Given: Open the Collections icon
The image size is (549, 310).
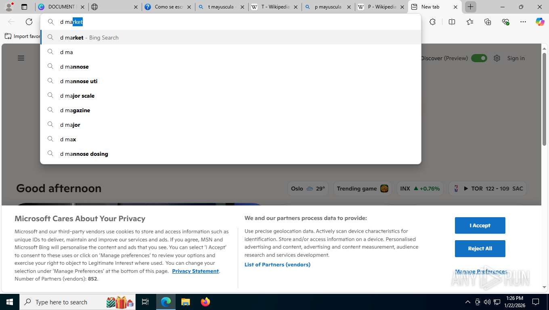Looking at the screenshot, I should tap(488, 22).
